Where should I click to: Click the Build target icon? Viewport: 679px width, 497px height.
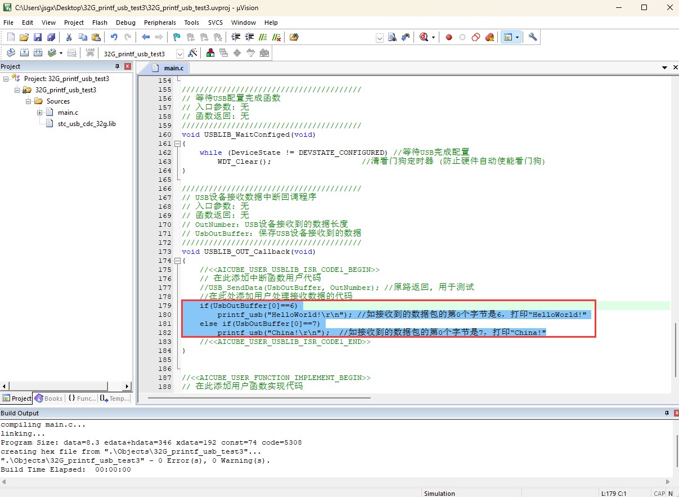tap(25, 53)
